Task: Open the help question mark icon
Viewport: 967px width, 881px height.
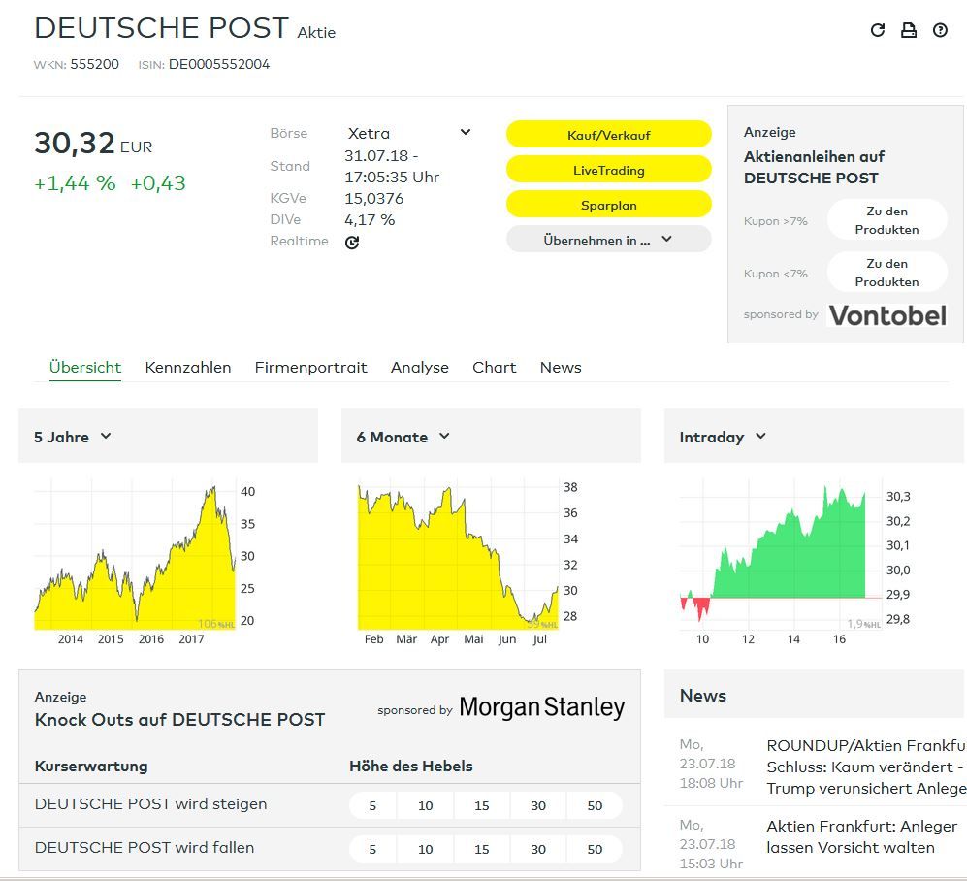Action: tap(940, 30)
